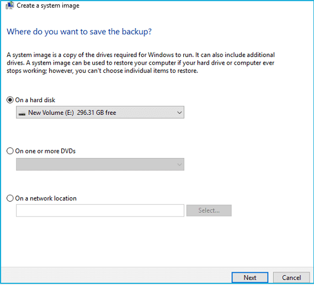314x285 pixels.
Task: Open the empty DVD drive dropdown
Action: tap(100, 165)
